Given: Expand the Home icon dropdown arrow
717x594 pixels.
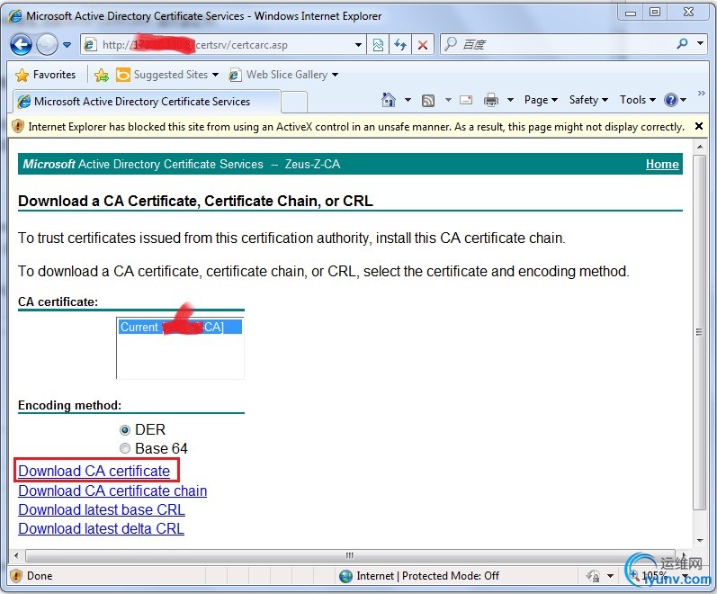Looking at the screenshot, I should tap(408, 100).
